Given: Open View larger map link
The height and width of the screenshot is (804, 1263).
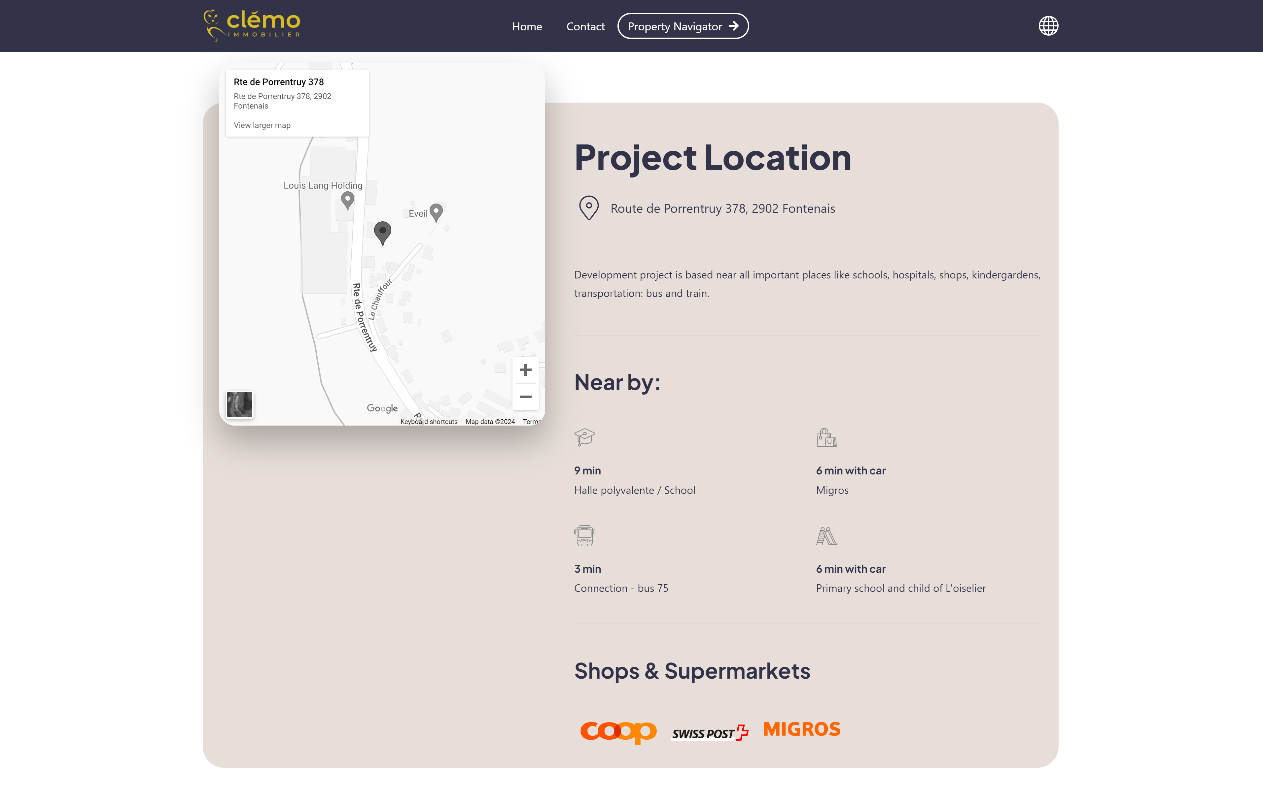Looking at the screenshot, I should tap(262, 125).
